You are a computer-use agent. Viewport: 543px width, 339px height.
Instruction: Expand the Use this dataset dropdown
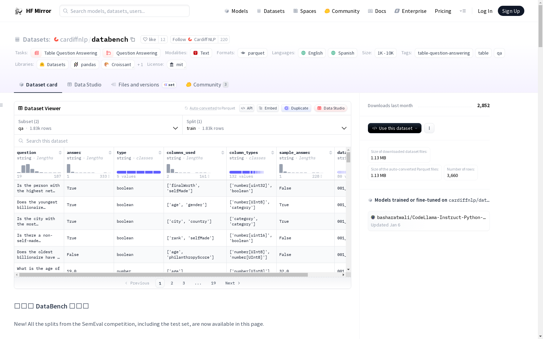pos(395,128)
